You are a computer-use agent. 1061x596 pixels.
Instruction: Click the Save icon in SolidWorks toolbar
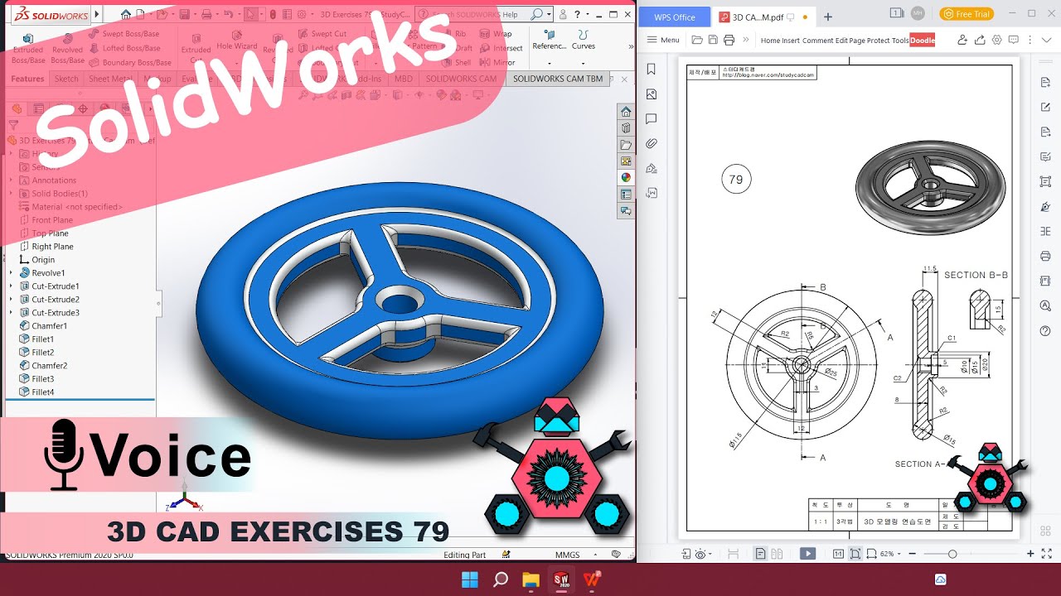184,14
